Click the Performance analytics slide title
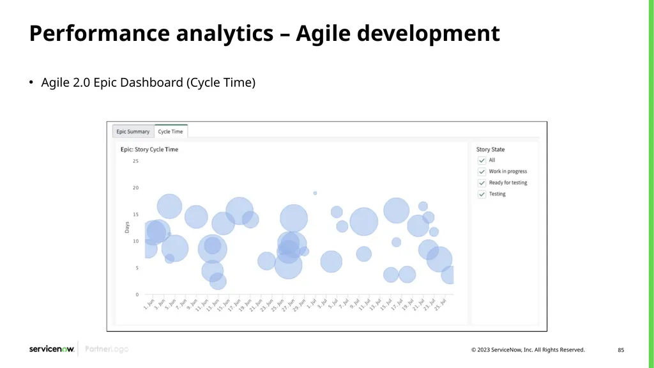This screenshot has width=654, height=368. click(264, 33)
